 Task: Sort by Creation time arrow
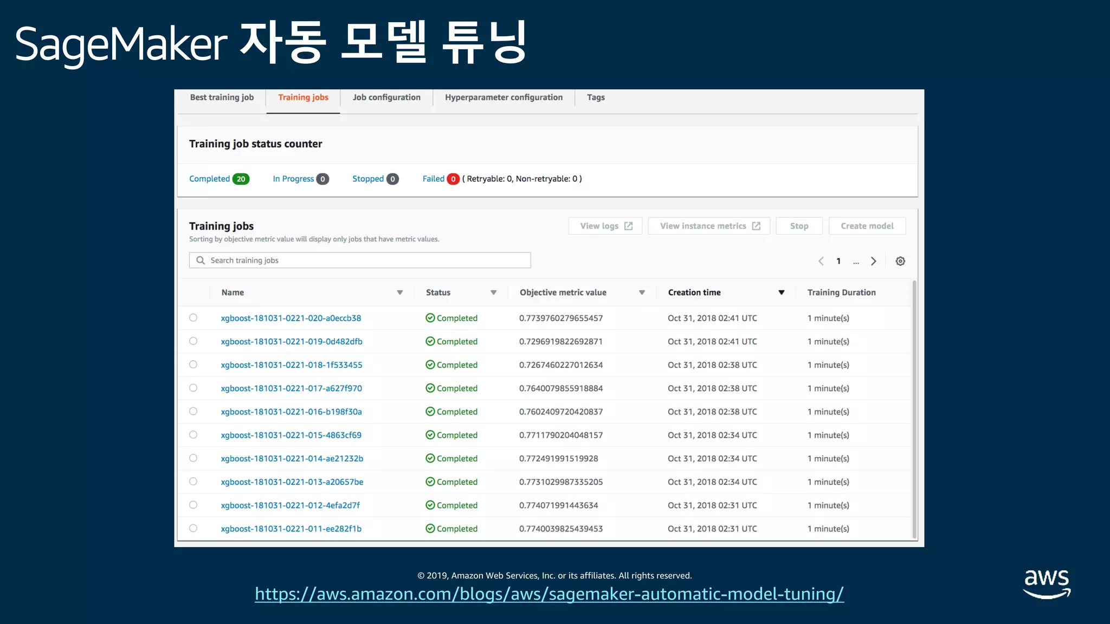coord(782,292)
